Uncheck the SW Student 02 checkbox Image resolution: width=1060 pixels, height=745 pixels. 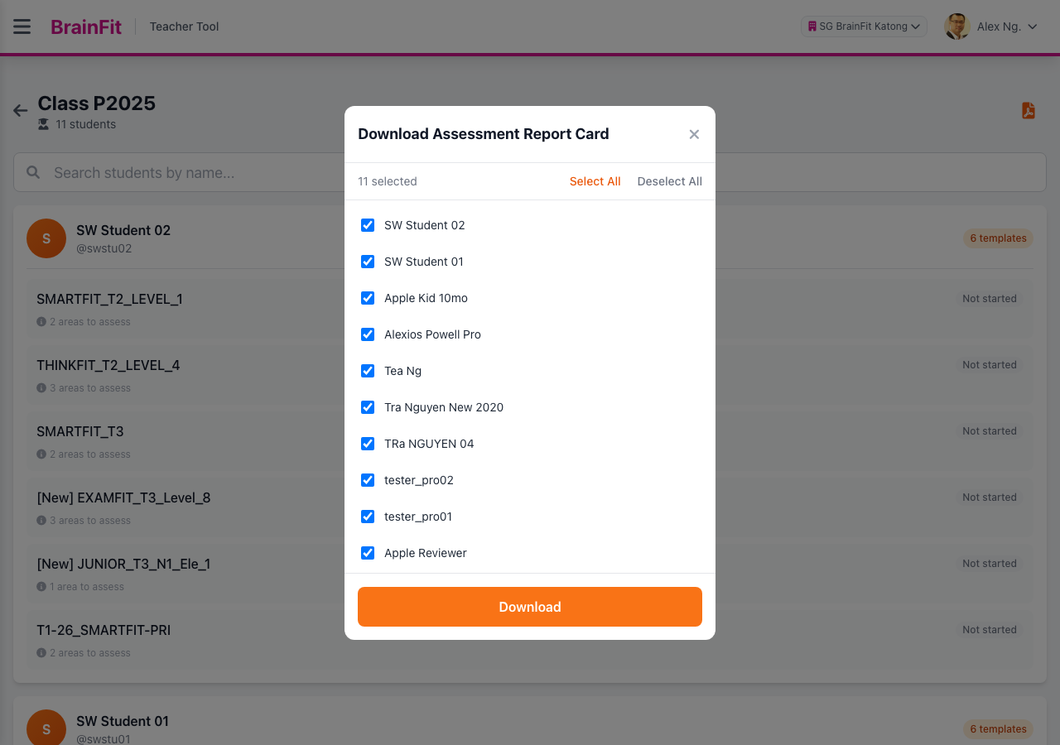click(368, 225)
